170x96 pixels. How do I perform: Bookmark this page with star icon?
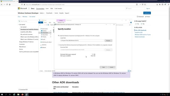145,5
